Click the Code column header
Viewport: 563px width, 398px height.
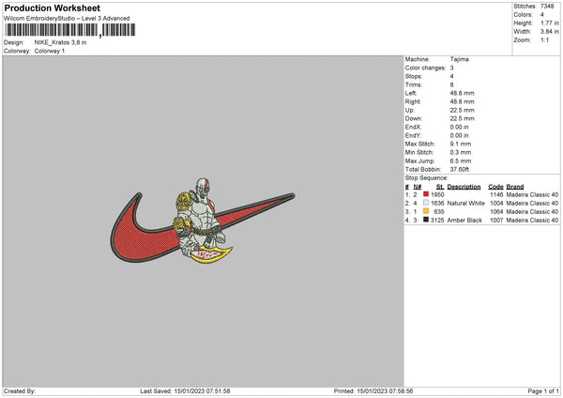click(495, 187)
